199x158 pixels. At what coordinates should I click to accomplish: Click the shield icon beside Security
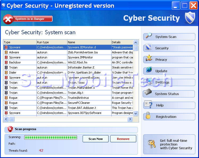tap(149, 48)
